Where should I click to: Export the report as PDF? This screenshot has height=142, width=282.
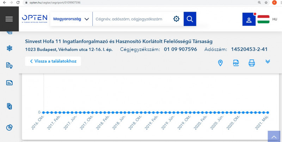236,63
